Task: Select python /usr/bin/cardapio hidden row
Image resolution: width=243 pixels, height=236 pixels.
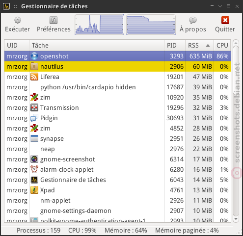Action: pos(117,87)
